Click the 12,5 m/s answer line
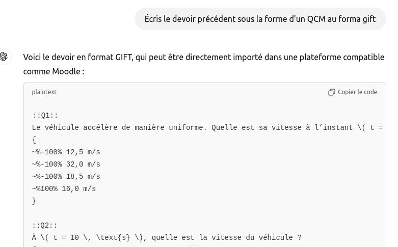The width and height of the screenshot is (398, 247). coord(66,152)
